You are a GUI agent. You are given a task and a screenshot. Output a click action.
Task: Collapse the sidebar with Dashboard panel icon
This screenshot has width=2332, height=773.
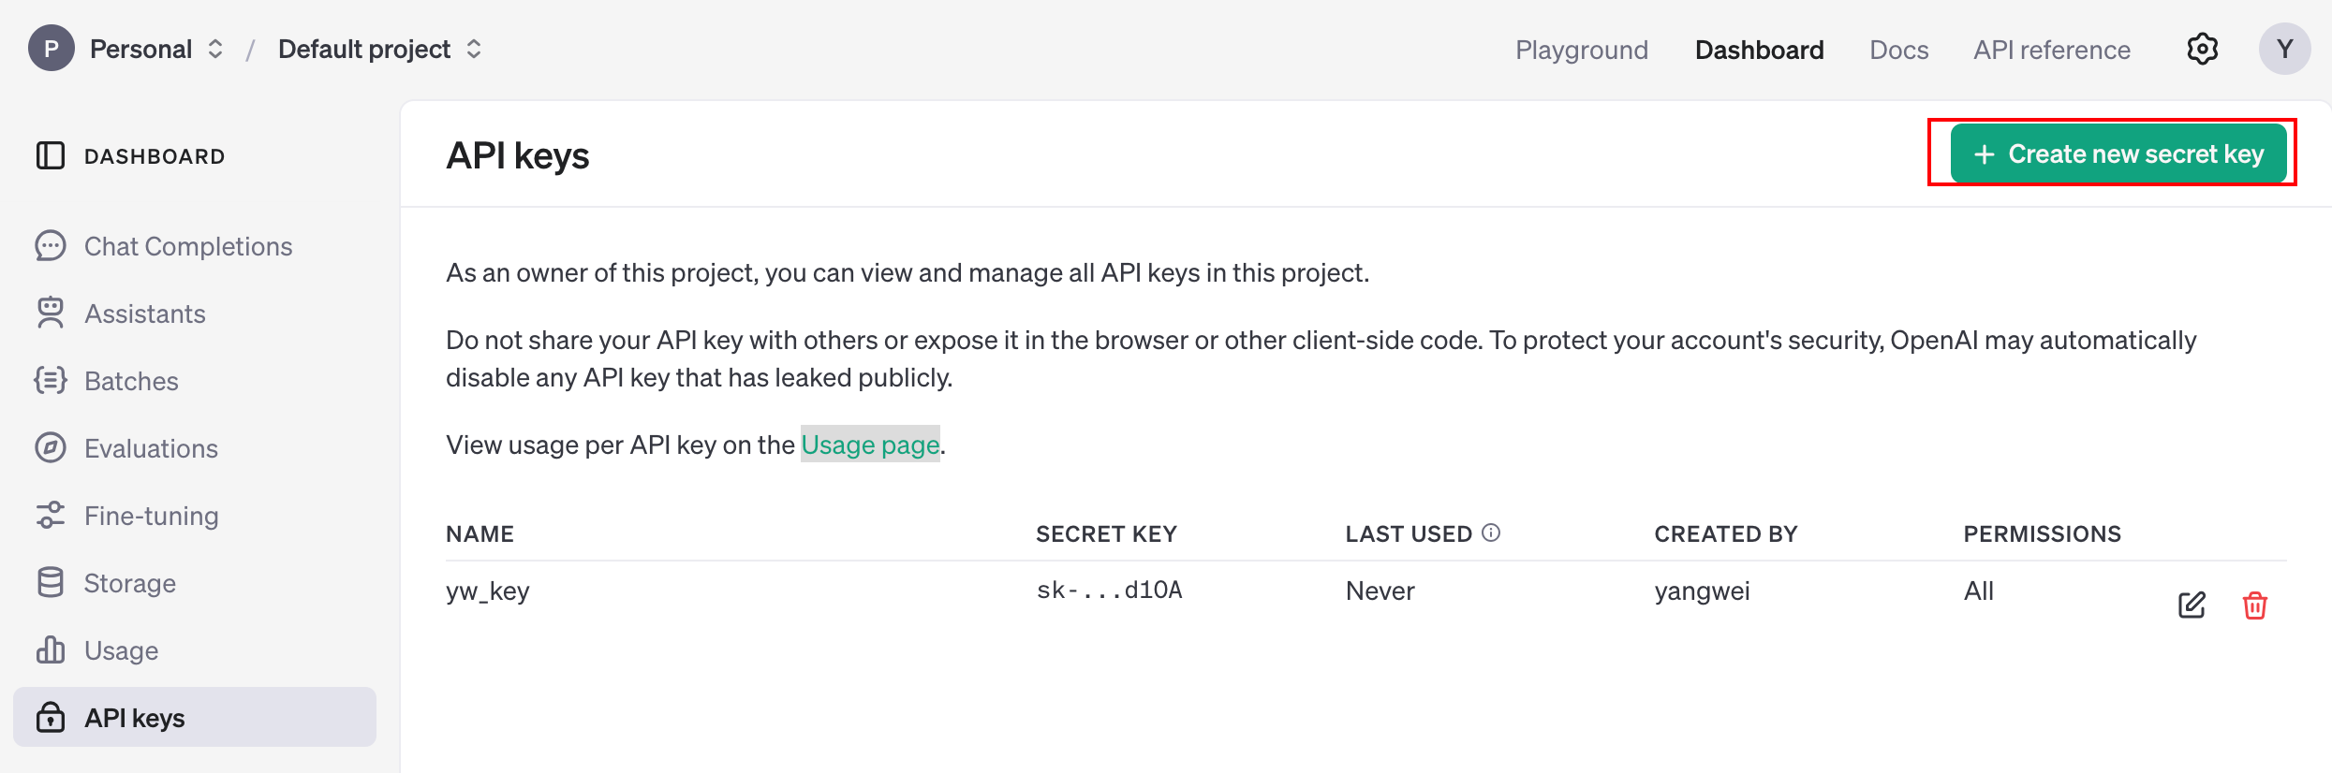(51, 155)
